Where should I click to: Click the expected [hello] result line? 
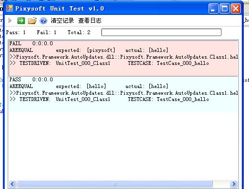coord(89,86)
